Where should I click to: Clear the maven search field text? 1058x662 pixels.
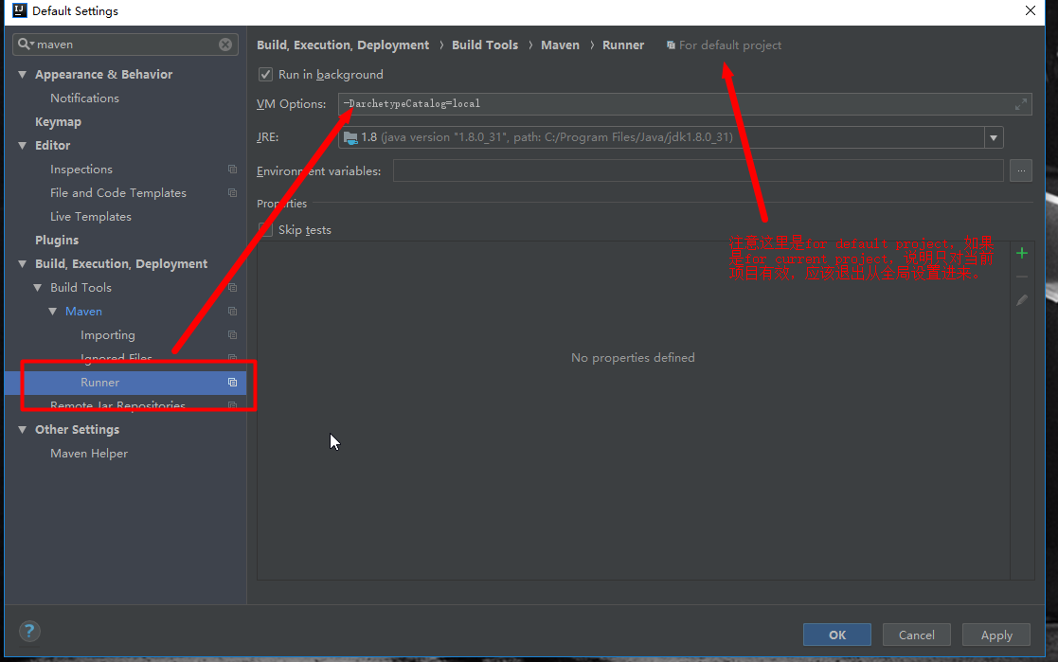pos(225,45)
